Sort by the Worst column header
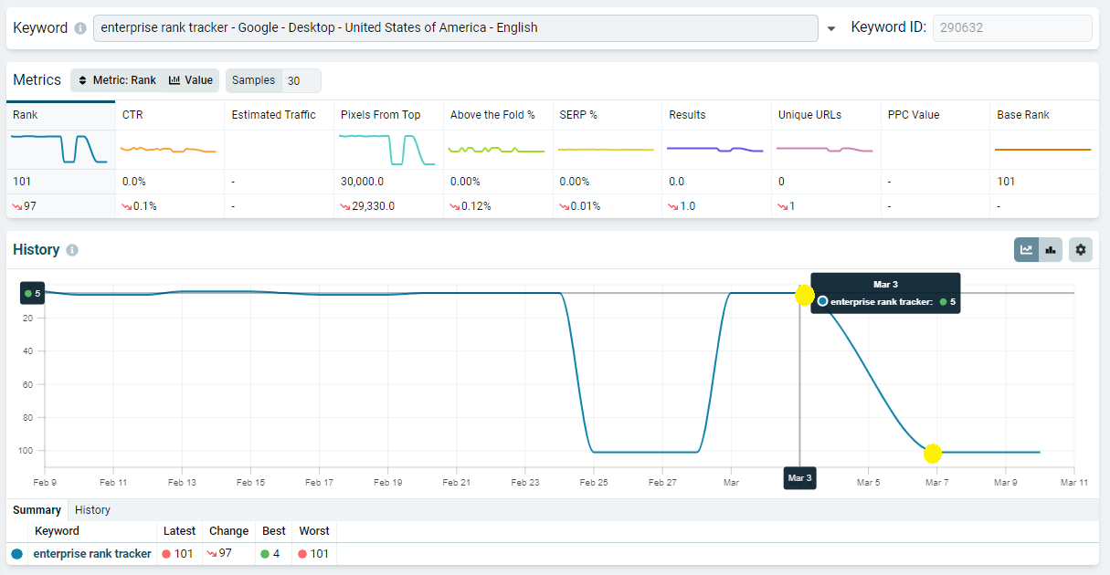1110x575 pixels. pos(314,531)
